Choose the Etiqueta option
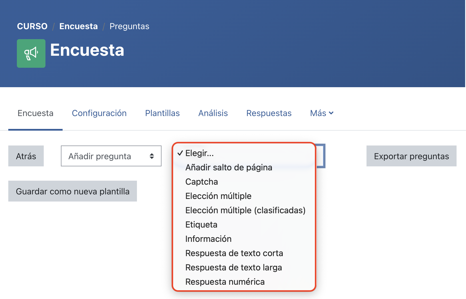This screenshot has height=299, width=466. point(244,225)
